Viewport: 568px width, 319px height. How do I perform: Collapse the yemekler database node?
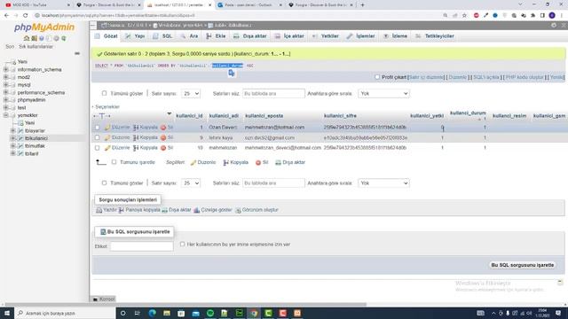pos(6,115)
